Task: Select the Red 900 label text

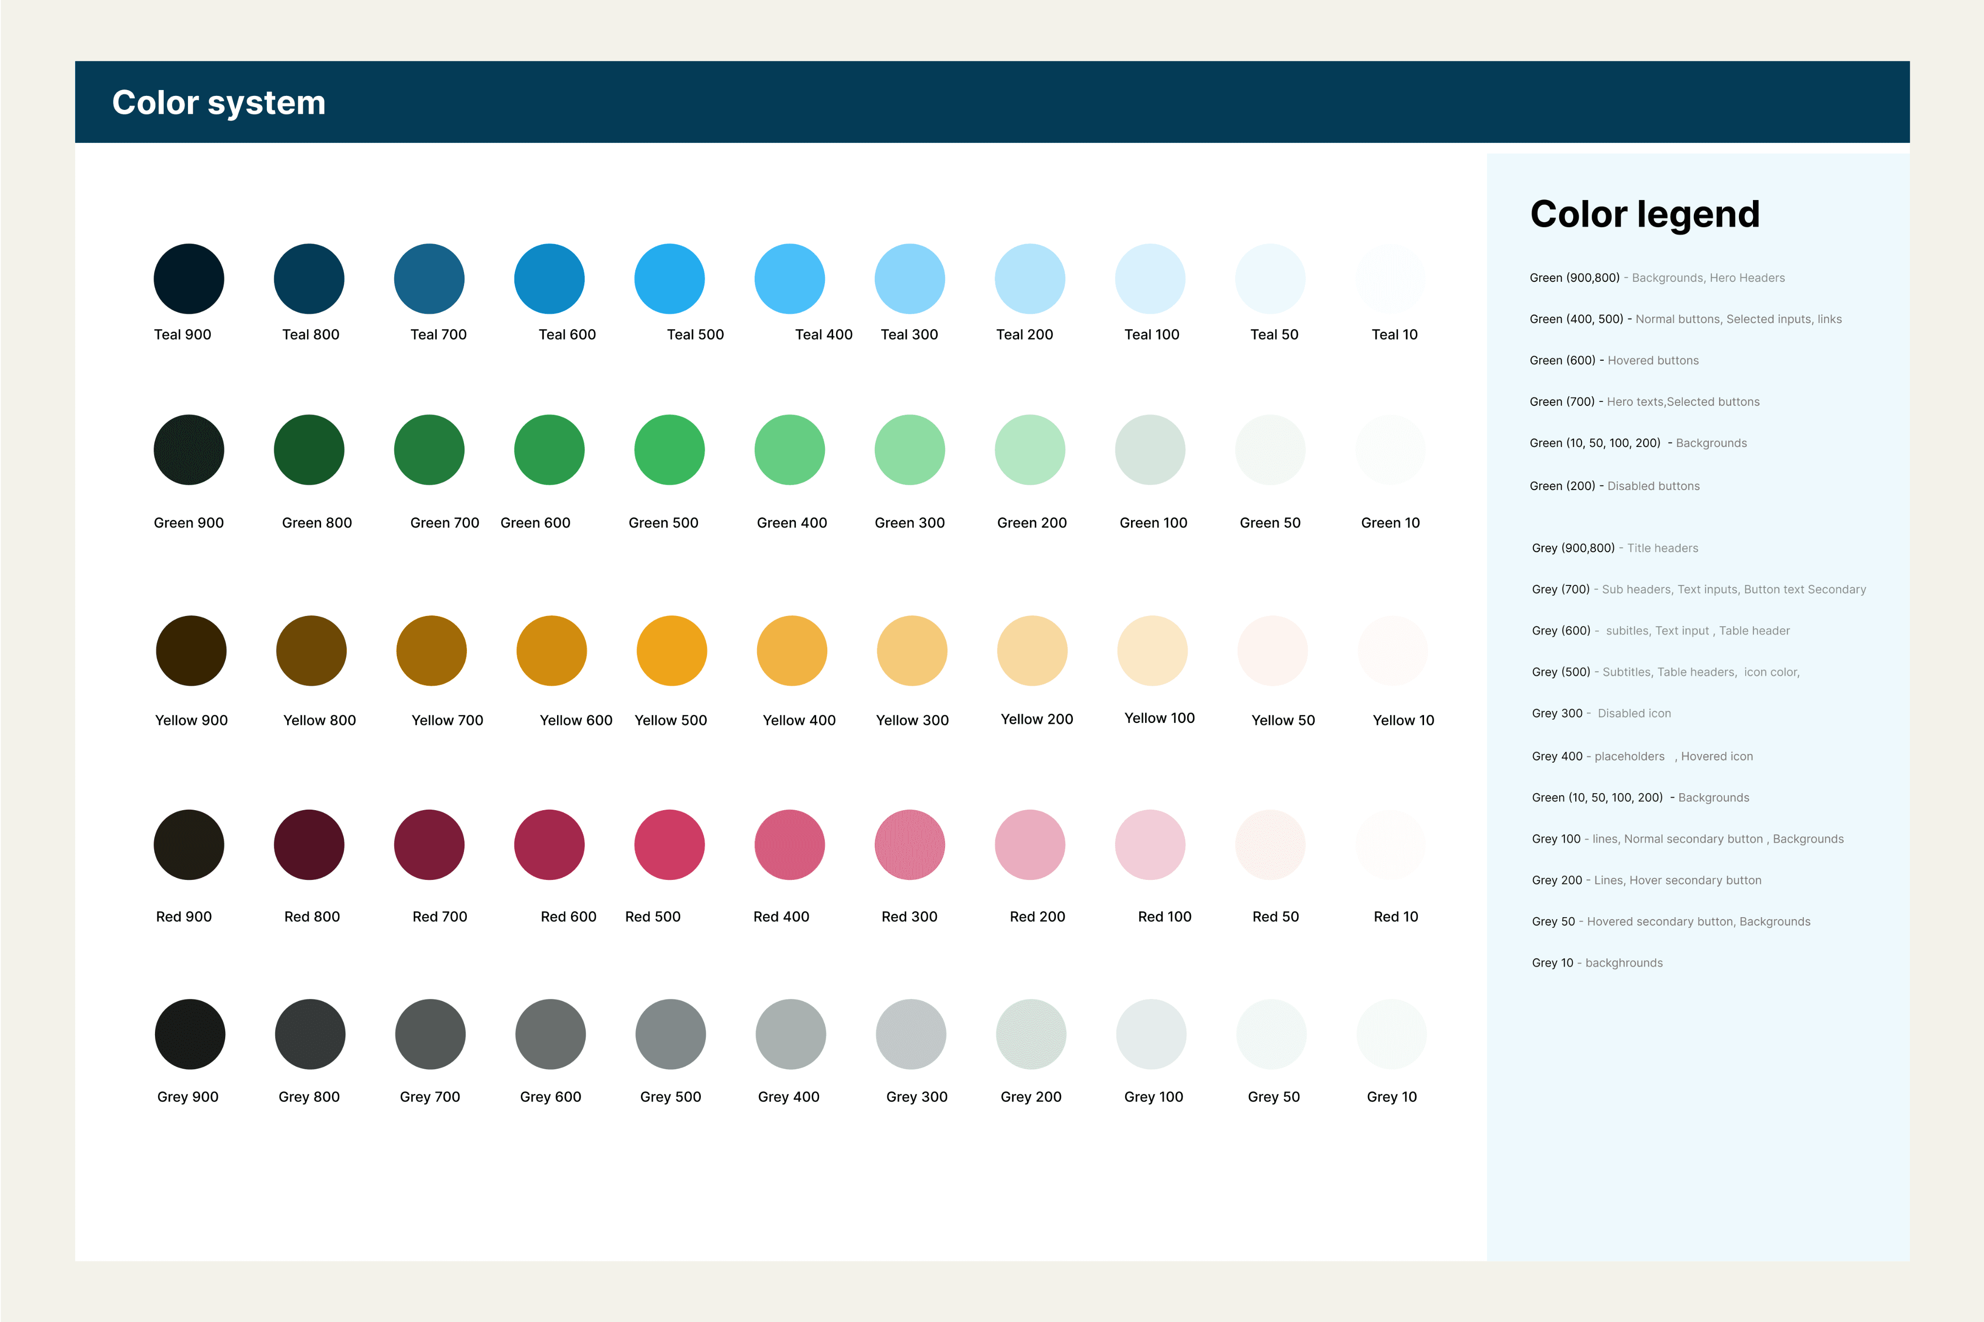Action: (x=184, y=917)
